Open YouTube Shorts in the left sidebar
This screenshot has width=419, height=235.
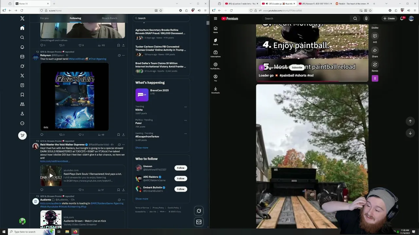[x=215, y=41]
